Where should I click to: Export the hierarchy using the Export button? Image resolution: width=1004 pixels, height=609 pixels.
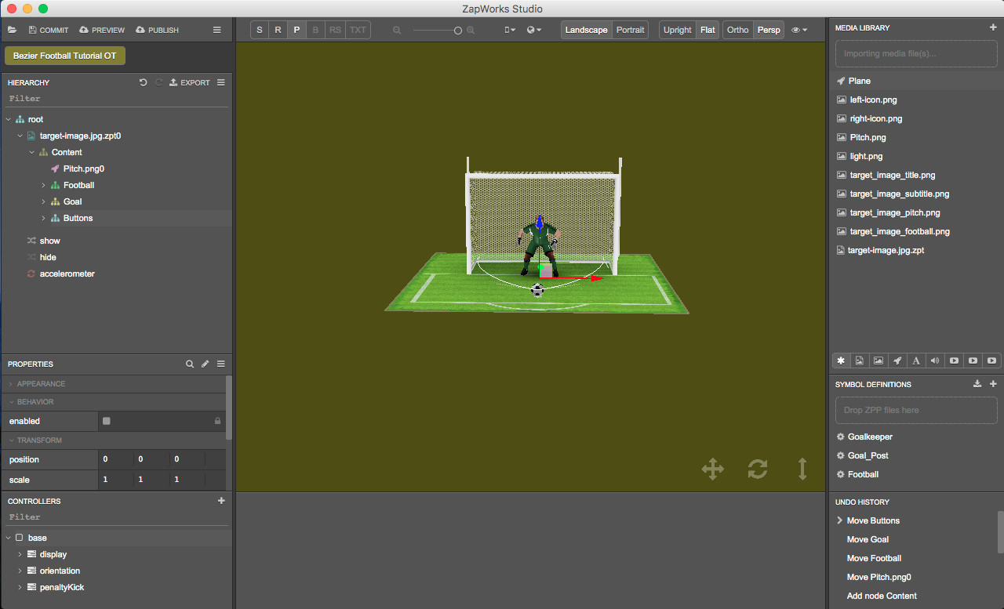click(189, 82)
